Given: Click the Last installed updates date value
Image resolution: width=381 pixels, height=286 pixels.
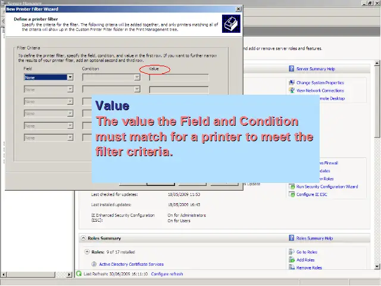Looking at the screenshot, I should 184,204.
